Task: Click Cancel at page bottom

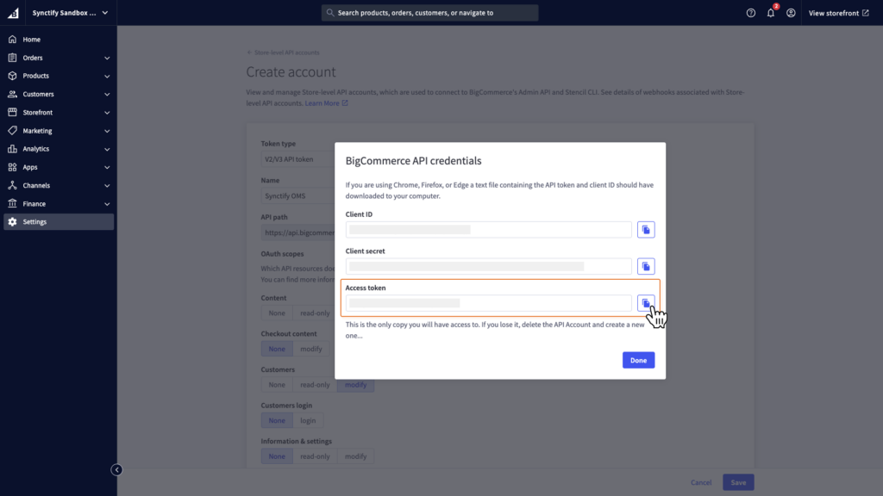Action: click(701, 482)
